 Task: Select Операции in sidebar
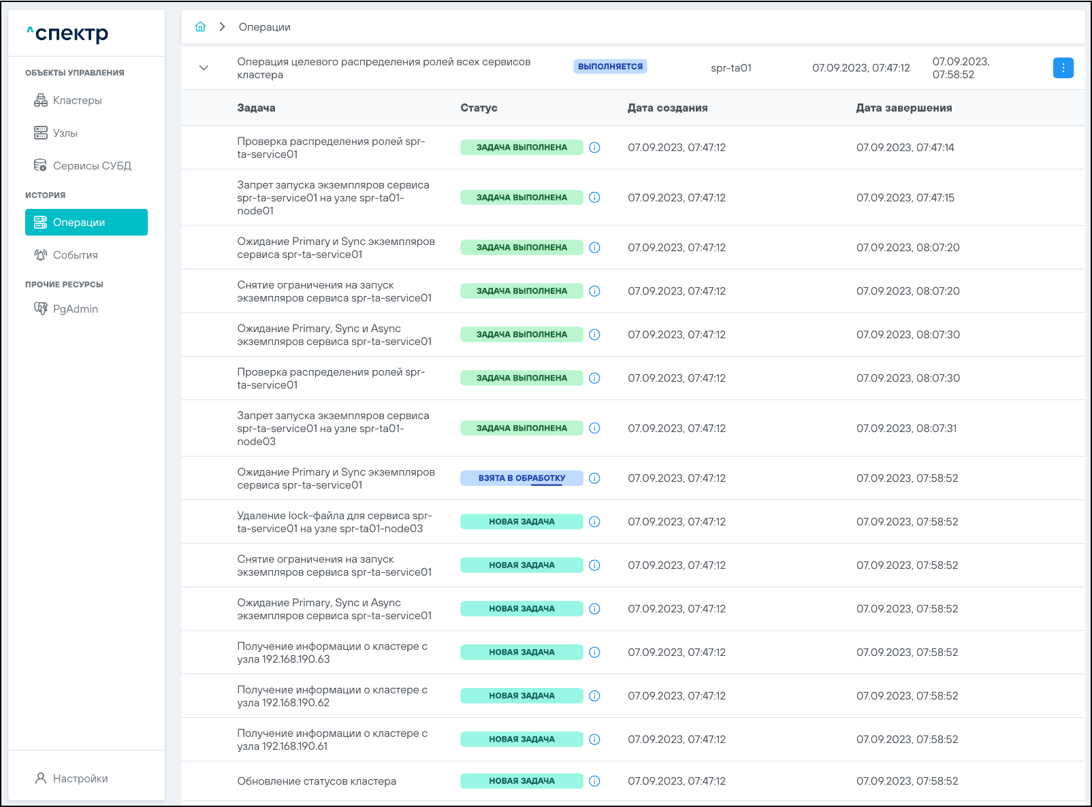point(86,223)
